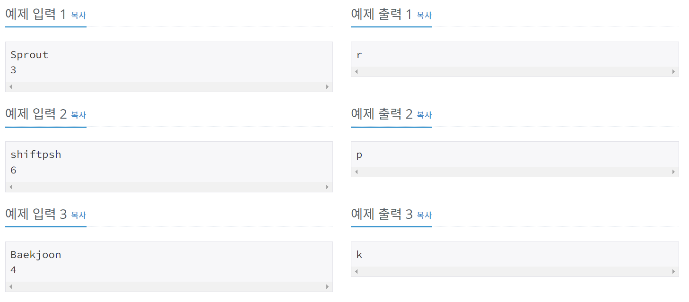Screen dimensions: 689x302
Task: Click left scroll arrow under output p box
Action: (355, 172)
